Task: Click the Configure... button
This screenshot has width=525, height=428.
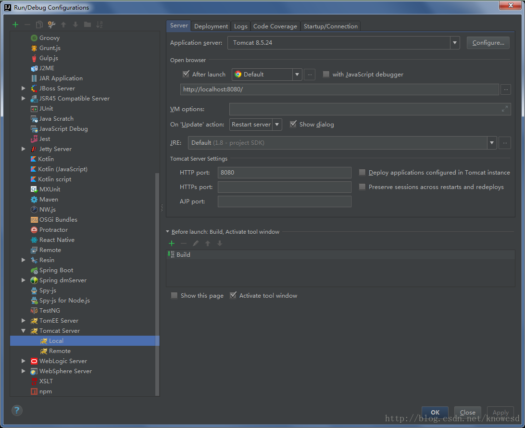Action: pyautogui.click(x=488, y=42)
